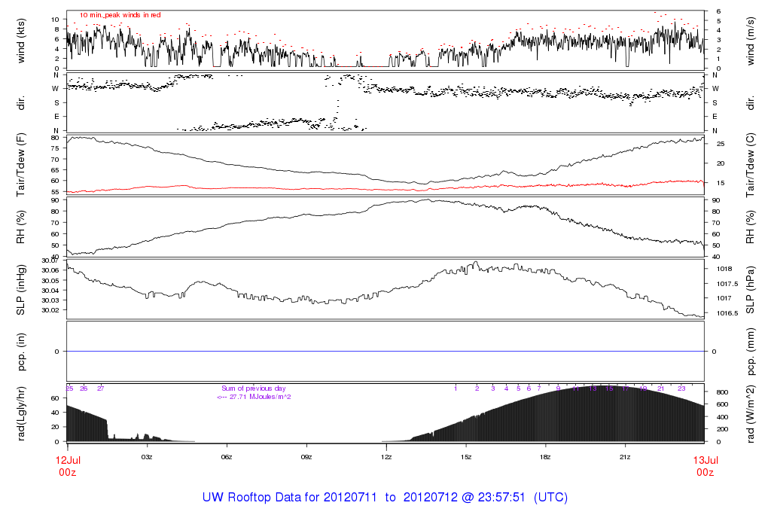Click the 13Jul 00z end date label
Viewport: 771px width, 527px height.
[x=704, y=465]
